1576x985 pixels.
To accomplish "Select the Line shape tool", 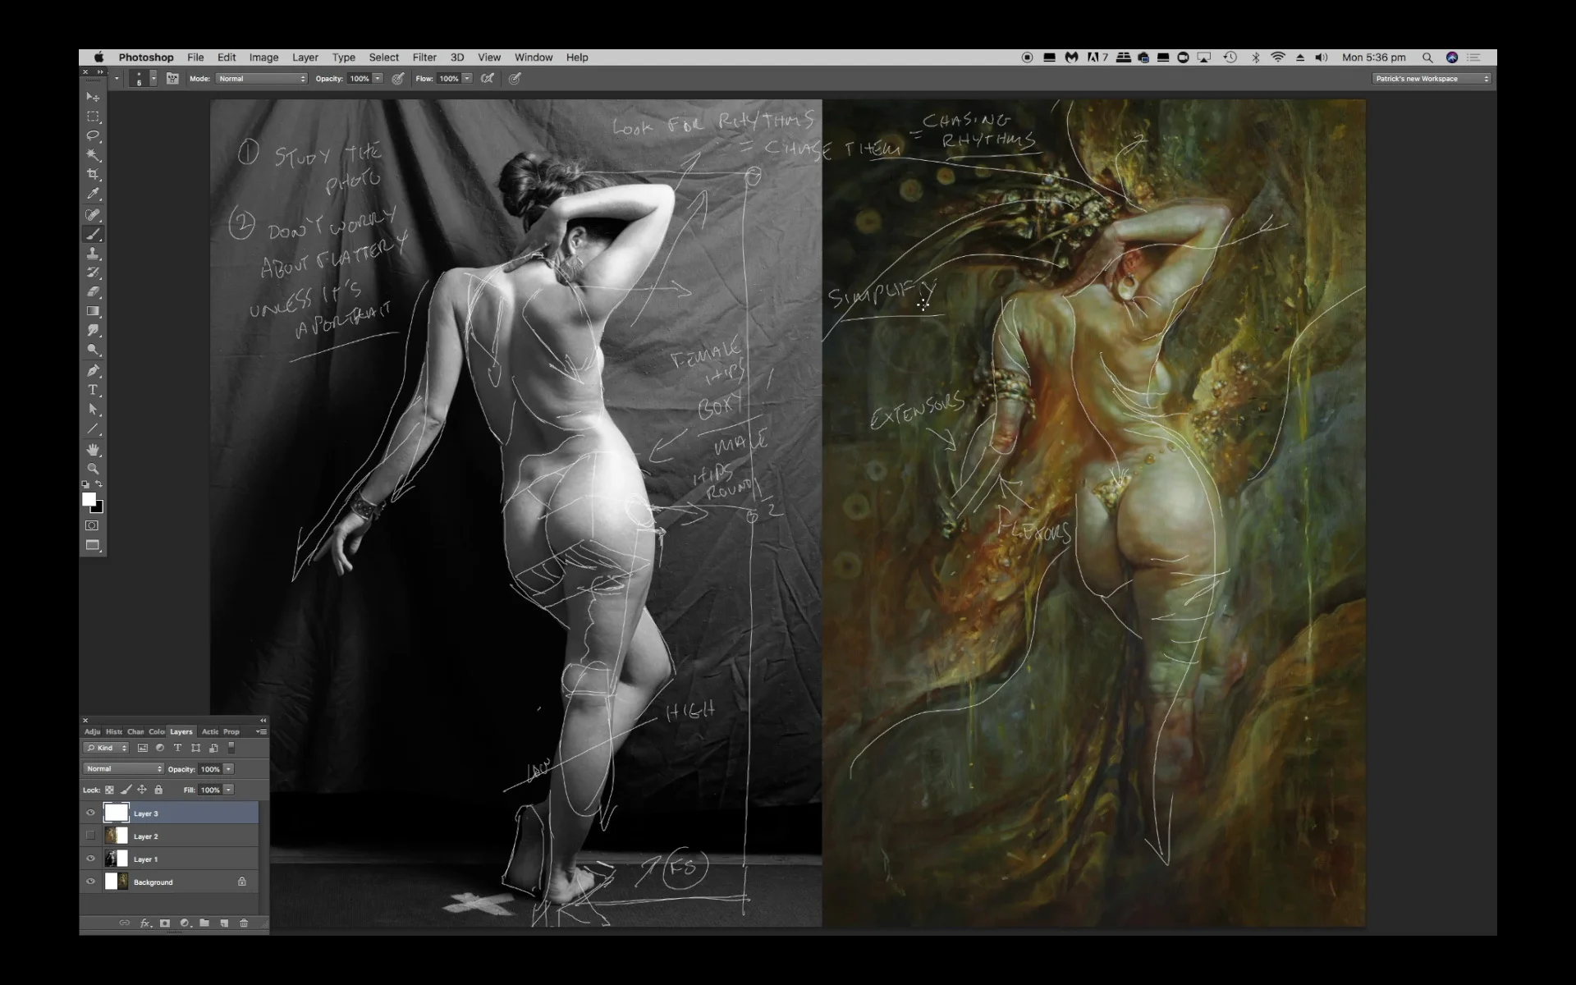I will pos(93,429).
